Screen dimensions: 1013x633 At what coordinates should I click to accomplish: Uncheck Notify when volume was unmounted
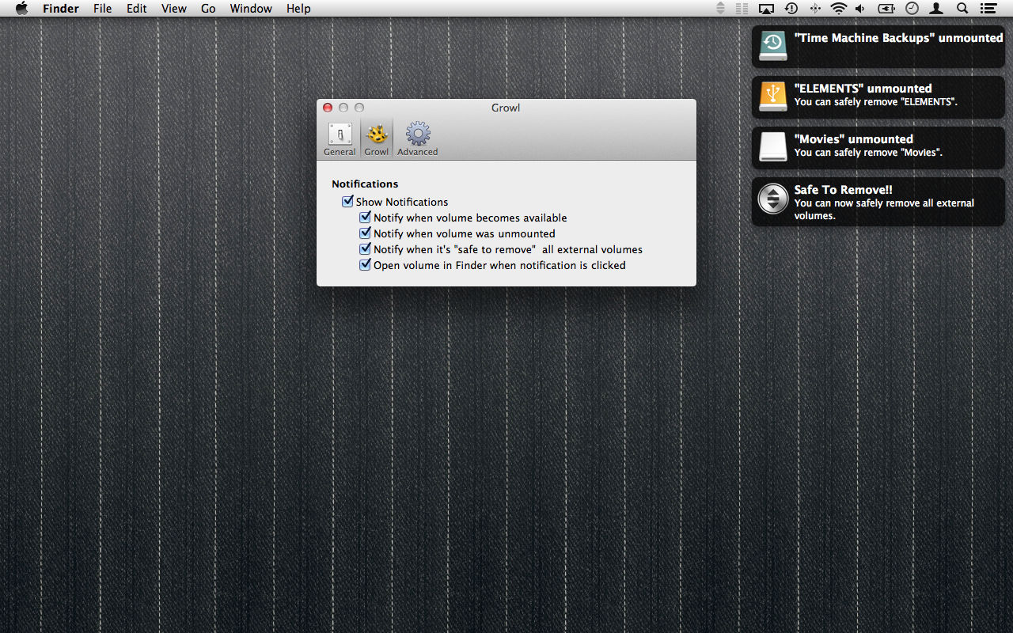point(365,233)
